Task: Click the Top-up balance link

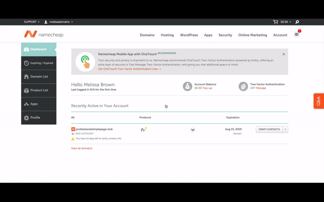Action: (207, 88)
